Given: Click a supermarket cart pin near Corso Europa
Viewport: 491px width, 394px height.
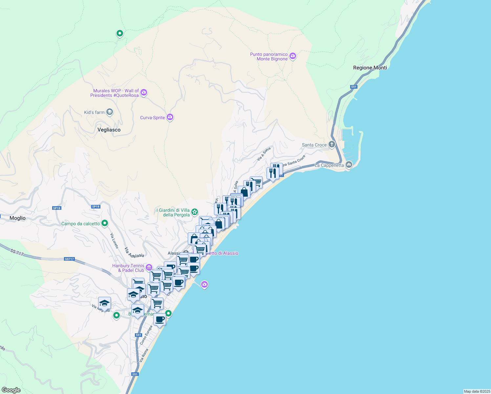Looking at the screenshot, I should point(157,304).
